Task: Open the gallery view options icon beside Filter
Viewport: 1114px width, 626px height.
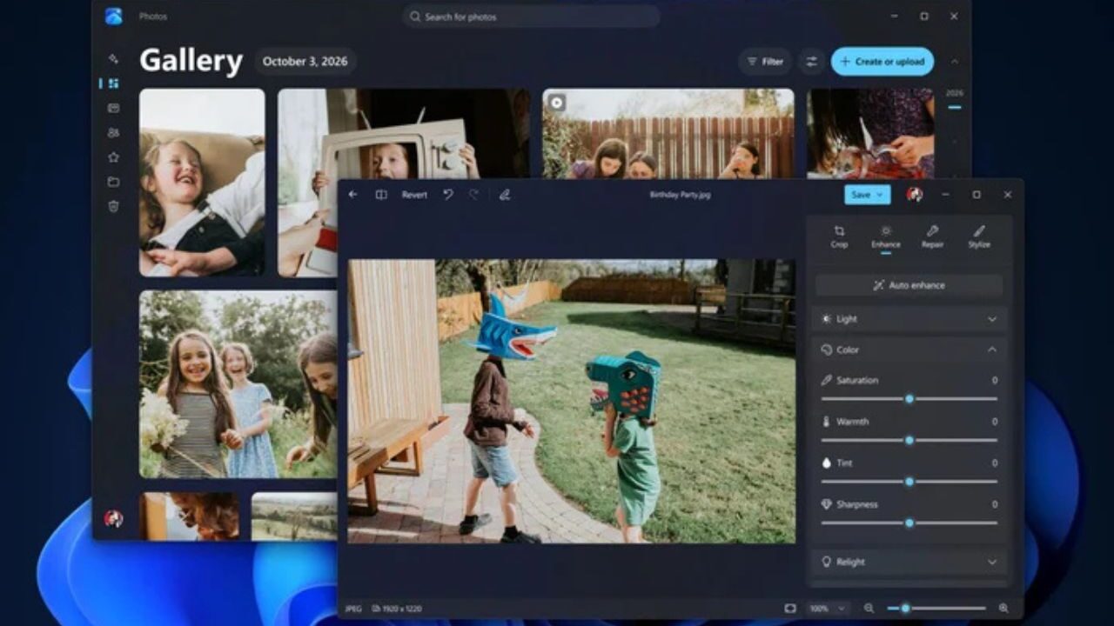Action: point(811,62)
